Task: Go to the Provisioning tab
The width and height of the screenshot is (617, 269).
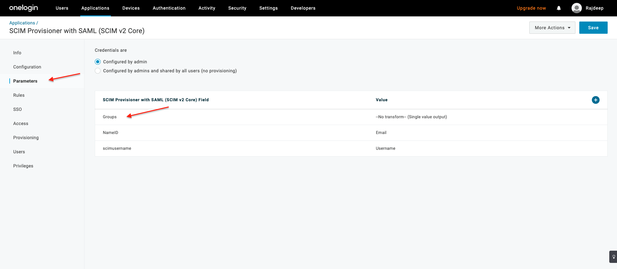Action: 26,138
